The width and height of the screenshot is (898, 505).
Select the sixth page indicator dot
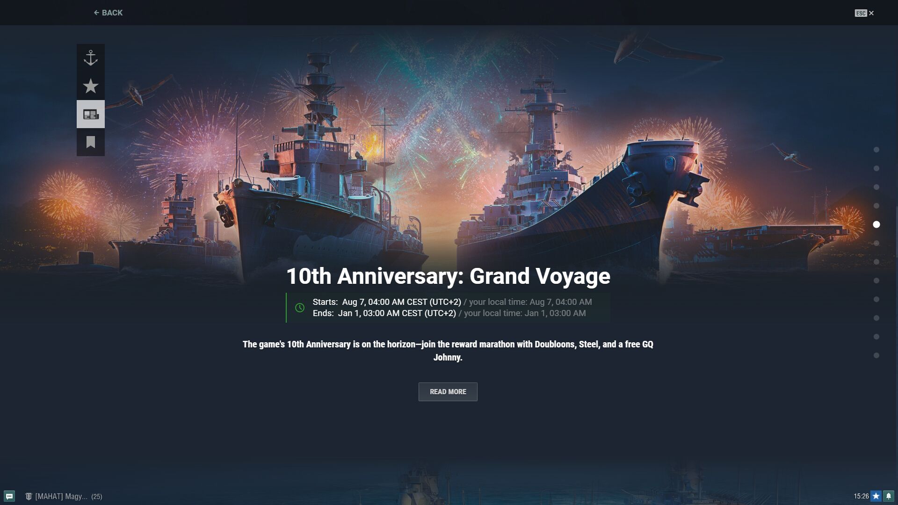[x=876, y=243]
